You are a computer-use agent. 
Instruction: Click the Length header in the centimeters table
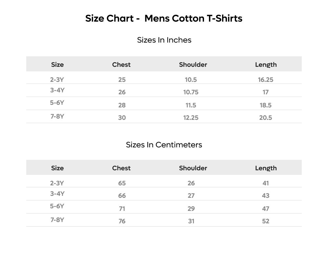pyautogui.click(x=266, y=168)
